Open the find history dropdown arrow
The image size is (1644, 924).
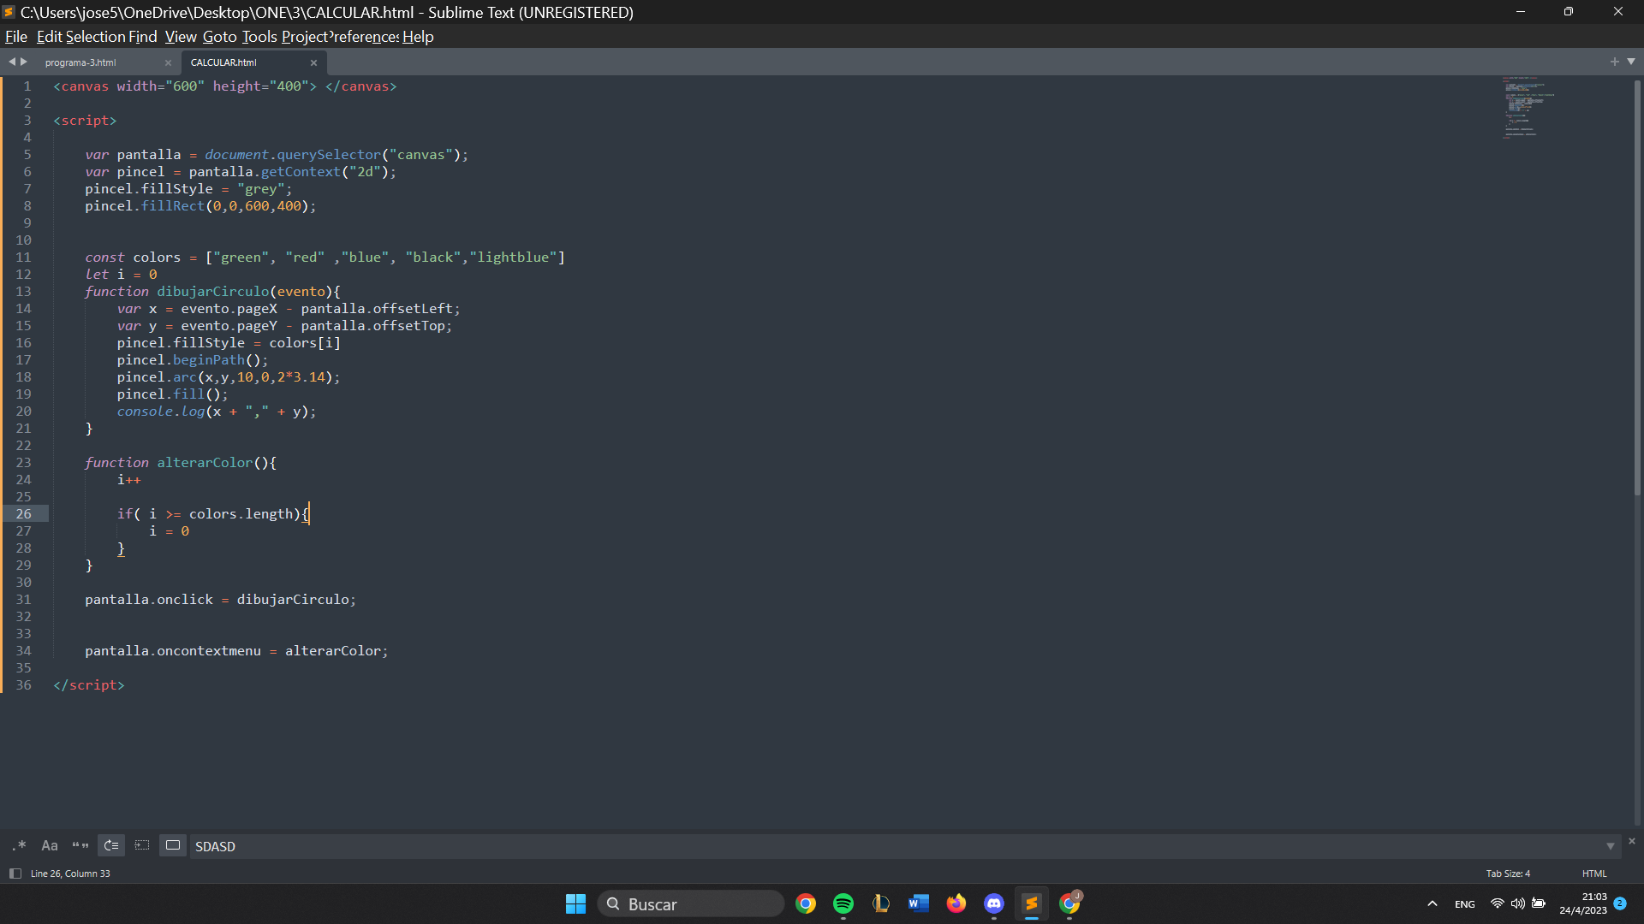coord(1611,846)
